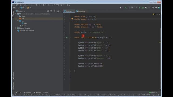Open Search Everywhere magnifier icon
This screenshot has width=173, height=97.
[x=153, y=8]
